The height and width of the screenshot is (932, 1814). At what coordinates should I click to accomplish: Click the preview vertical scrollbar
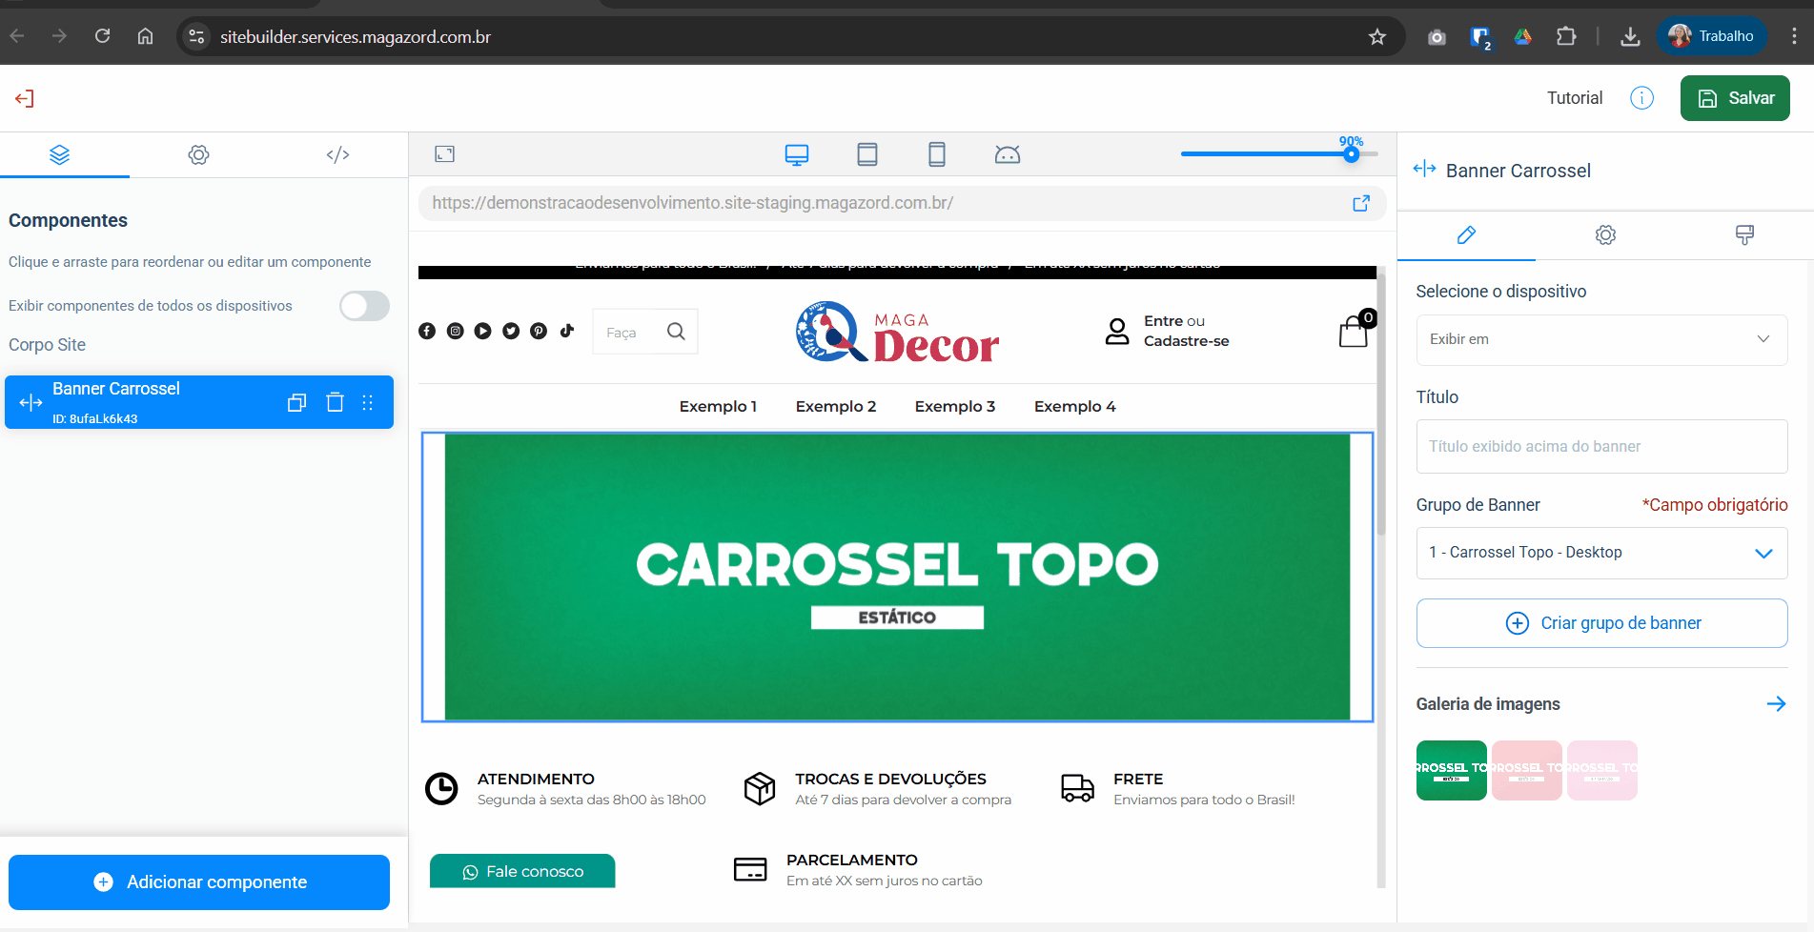1381,405
